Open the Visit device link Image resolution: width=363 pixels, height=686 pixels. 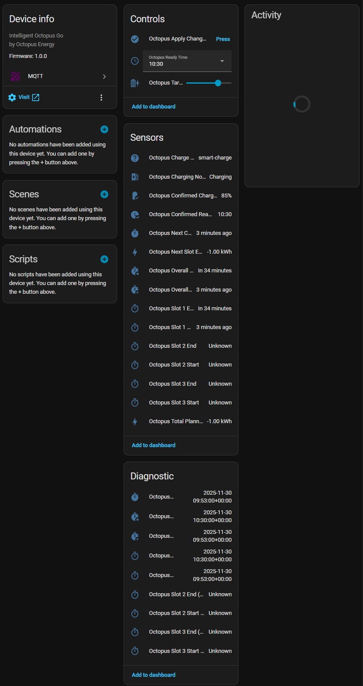(24, 97)
